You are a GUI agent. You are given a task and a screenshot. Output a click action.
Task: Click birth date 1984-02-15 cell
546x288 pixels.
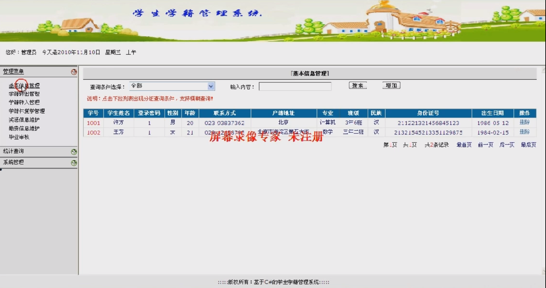pyautogui.click(x=493, y=132)
